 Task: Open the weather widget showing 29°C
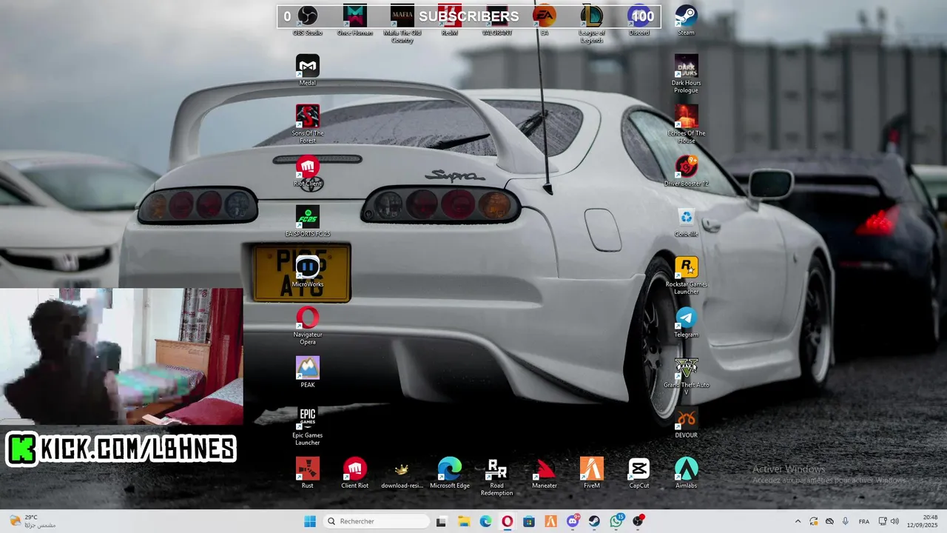tap(31, 521)
